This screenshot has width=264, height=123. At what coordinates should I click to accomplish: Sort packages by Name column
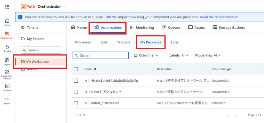coord(90,69)
